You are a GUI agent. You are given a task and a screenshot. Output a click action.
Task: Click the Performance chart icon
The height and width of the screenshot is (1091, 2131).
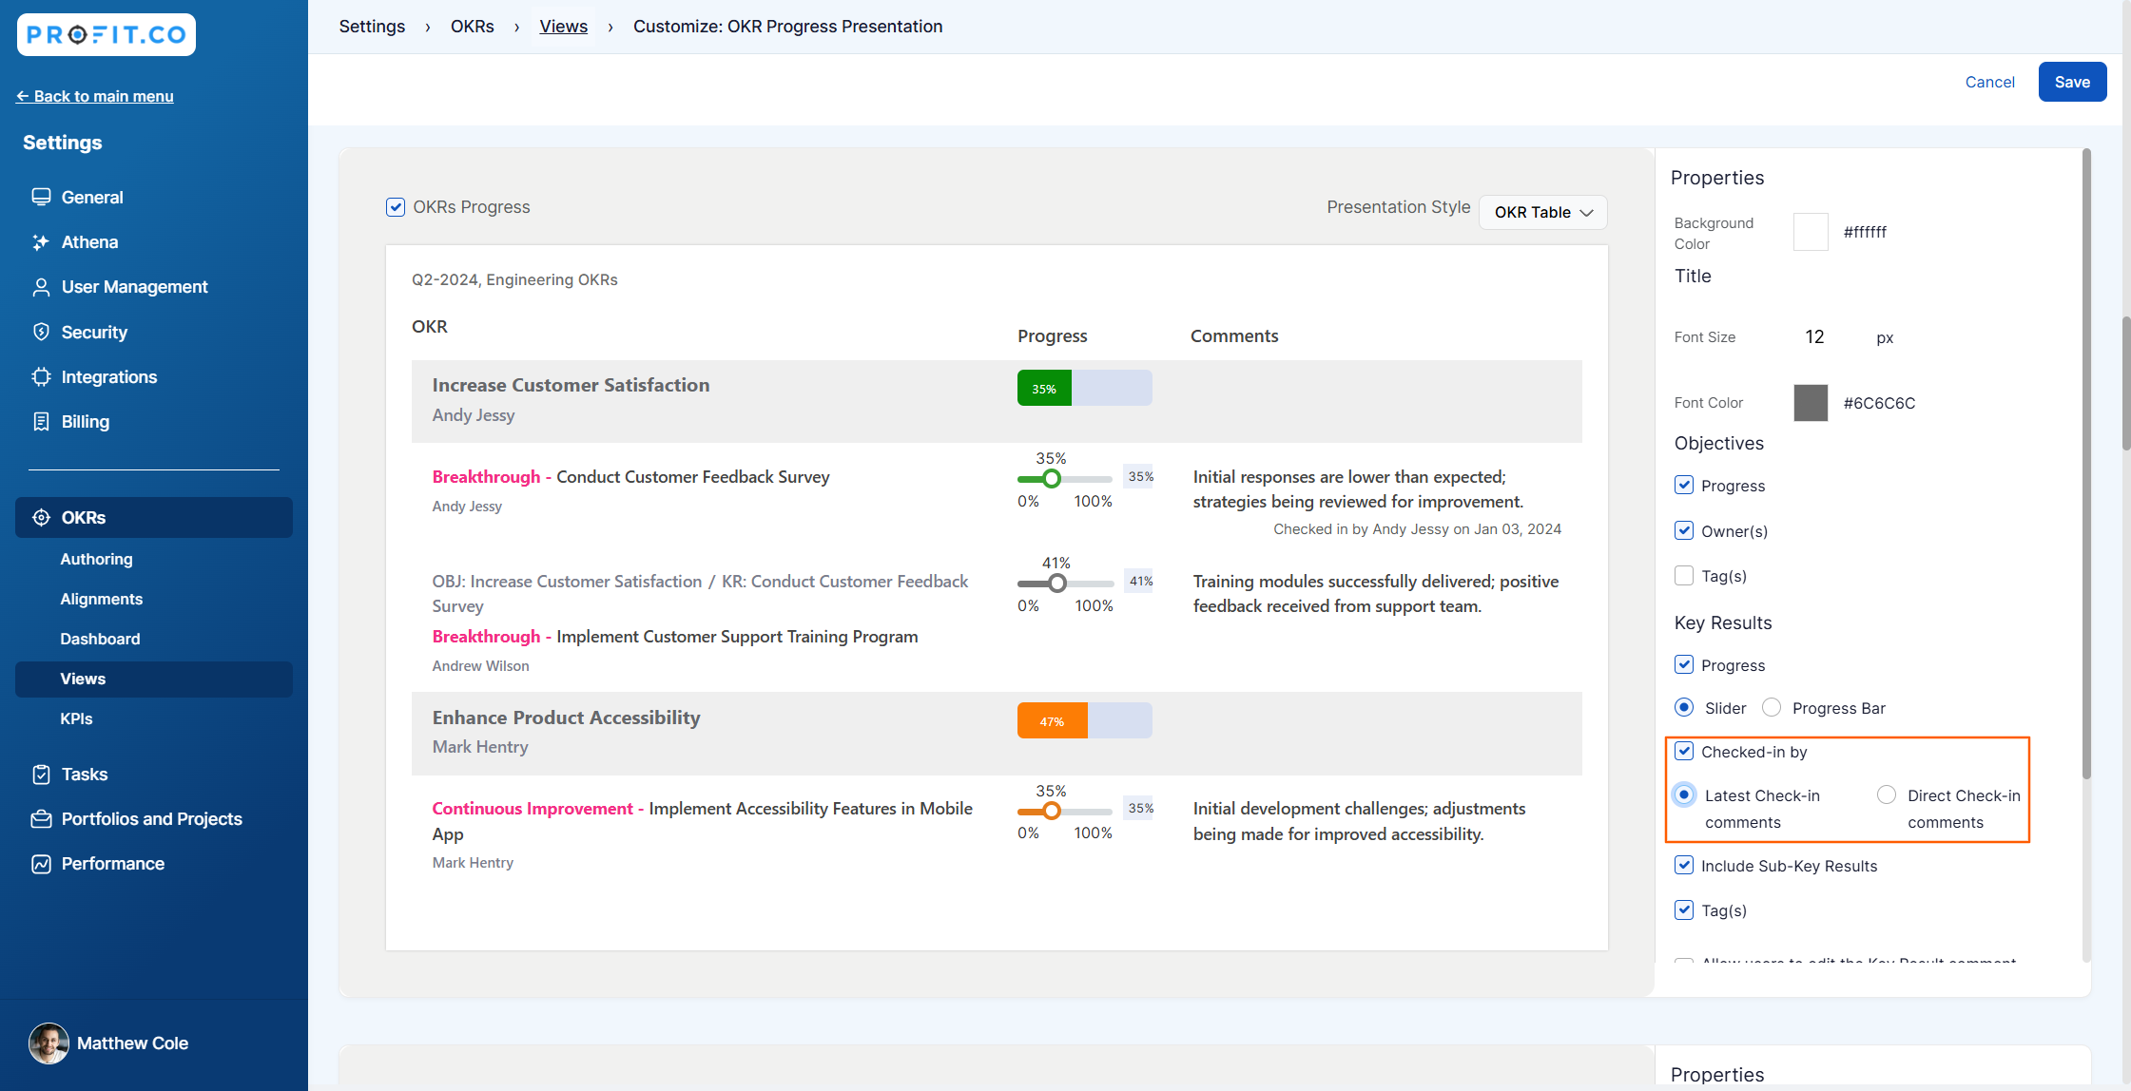[41, 864]
